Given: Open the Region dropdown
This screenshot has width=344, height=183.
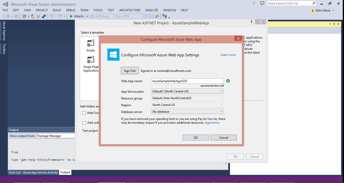Looking at the screenshot, I should pos(187,105).
